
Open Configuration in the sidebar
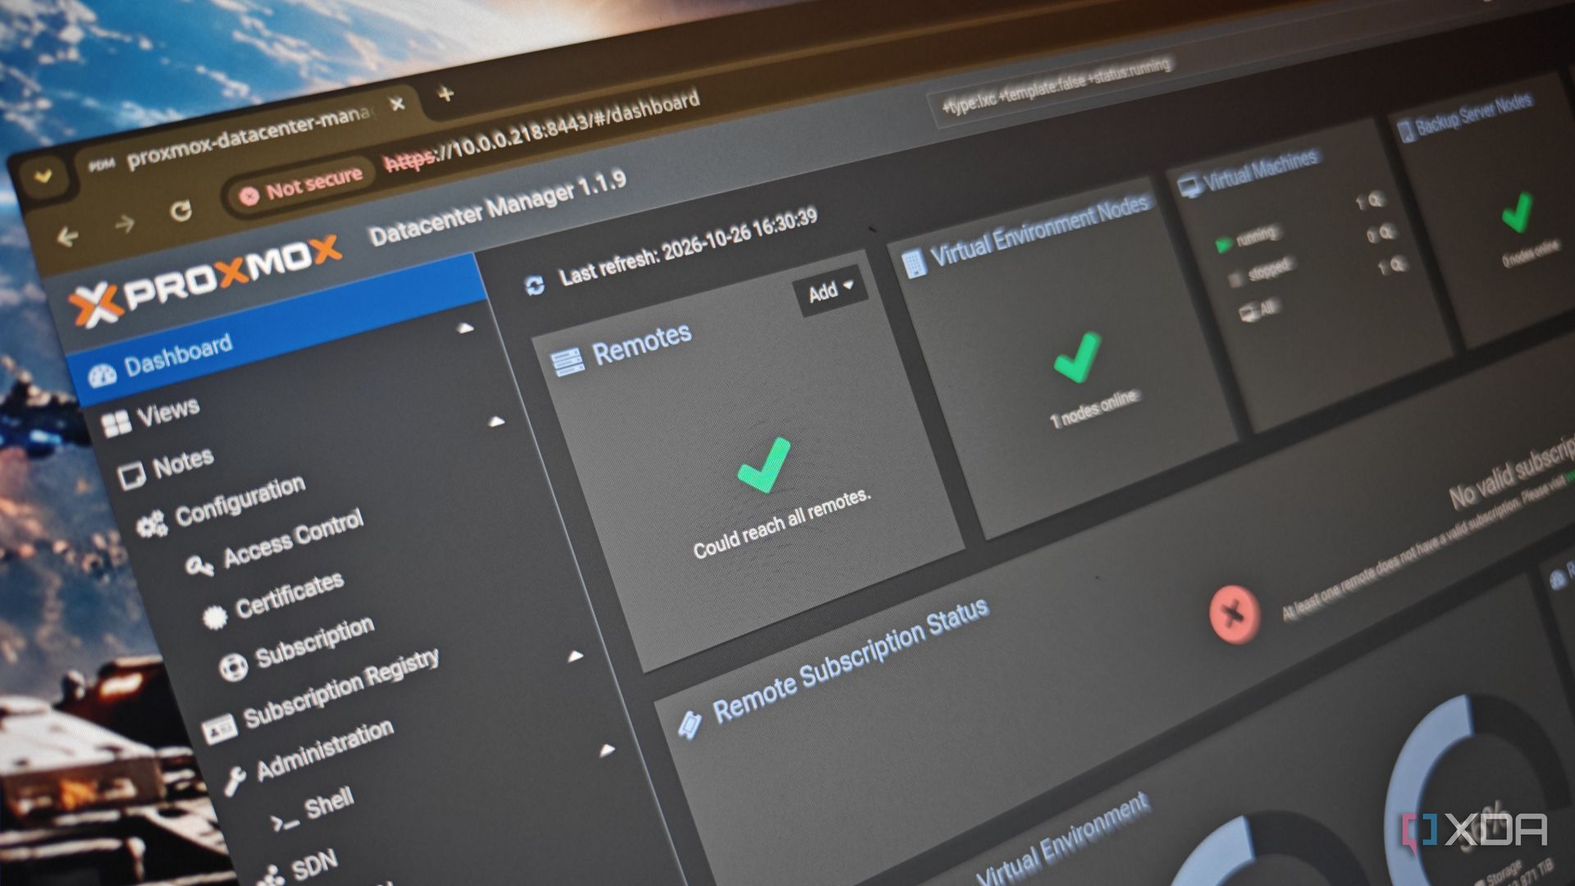click(240, 502)
